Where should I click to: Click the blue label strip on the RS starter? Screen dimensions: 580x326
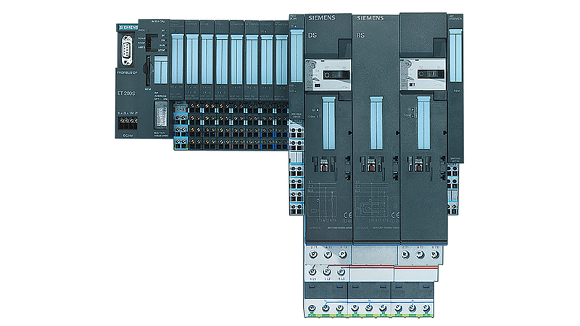pos(376,123)
